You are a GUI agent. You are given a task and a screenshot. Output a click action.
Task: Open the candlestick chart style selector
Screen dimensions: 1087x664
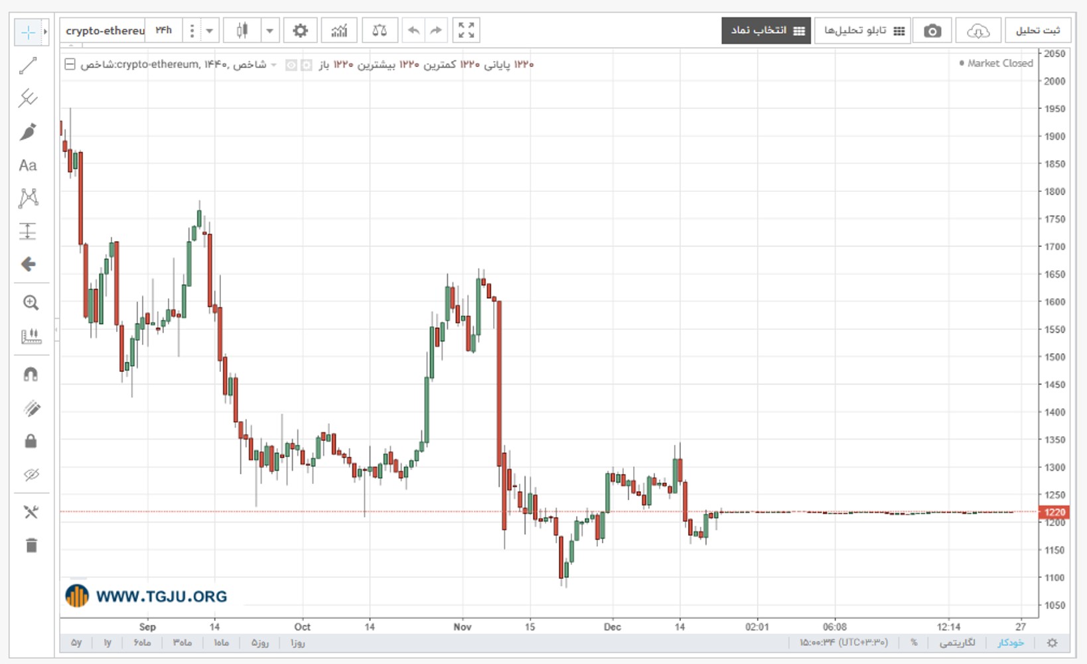pos(242,31)
